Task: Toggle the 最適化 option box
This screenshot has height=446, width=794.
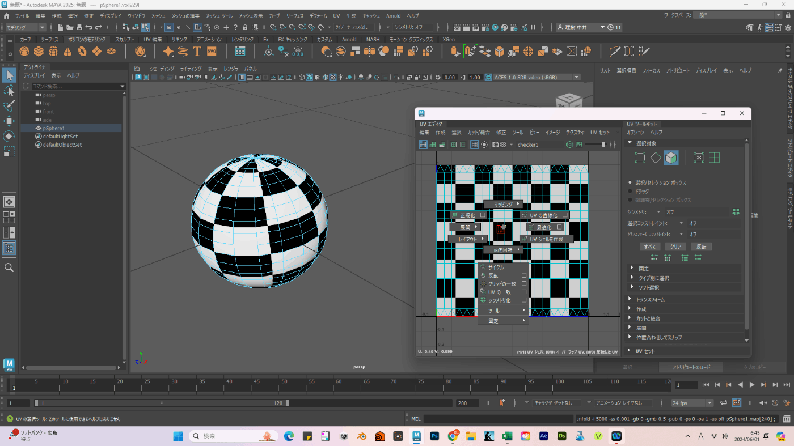Action: click(x=559, y=227)
